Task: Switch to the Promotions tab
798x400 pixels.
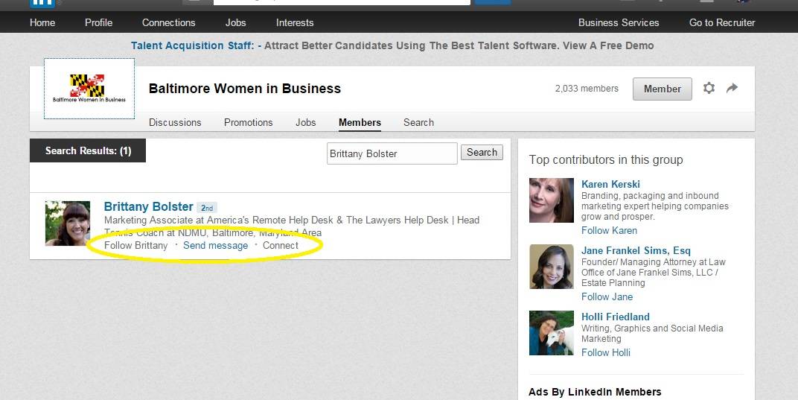Action: point(249,122)
